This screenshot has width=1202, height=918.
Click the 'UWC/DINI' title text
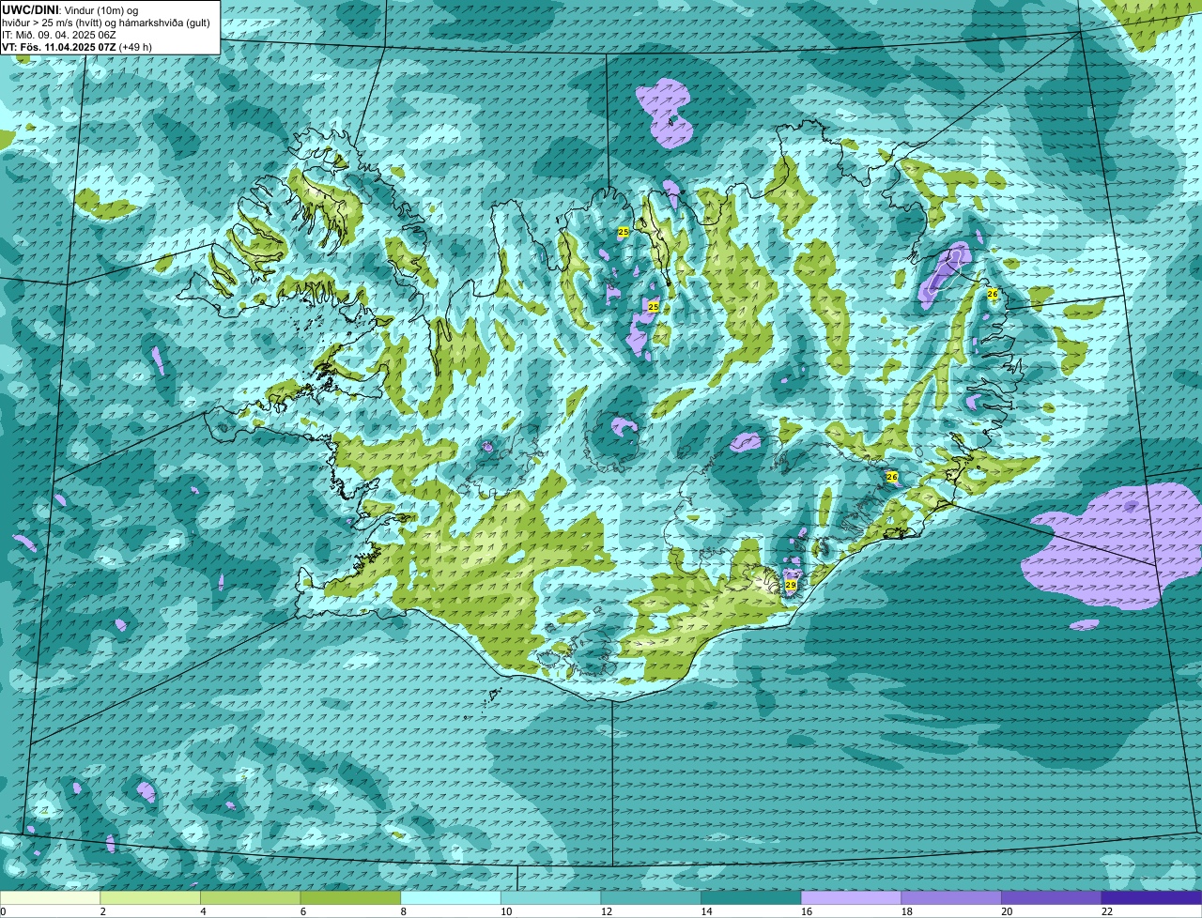point(30,9)
